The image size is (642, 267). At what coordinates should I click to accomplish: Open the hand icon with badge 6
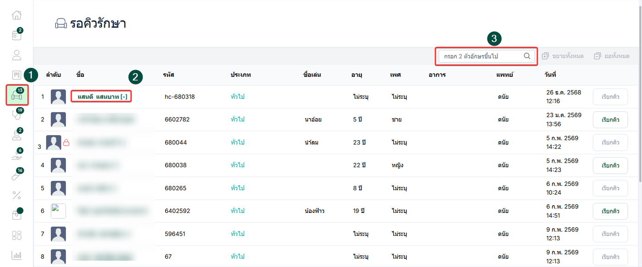[x=17, y=156]
